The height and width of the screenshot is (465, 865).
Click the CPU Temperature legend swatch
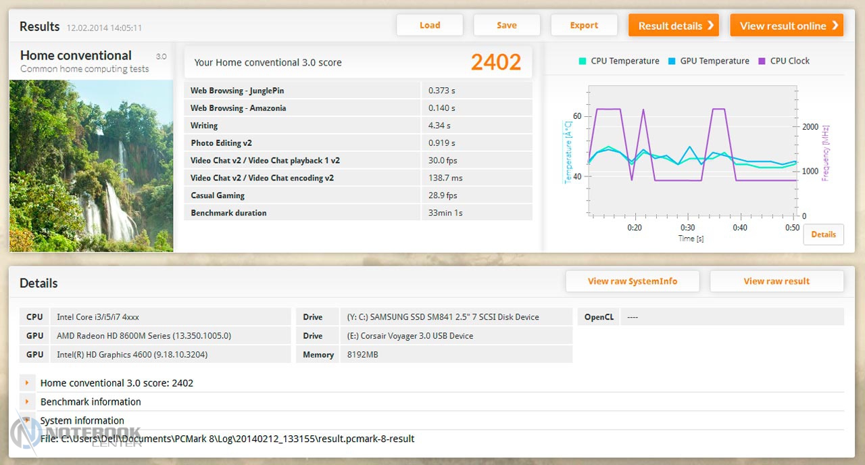[583, 61]
